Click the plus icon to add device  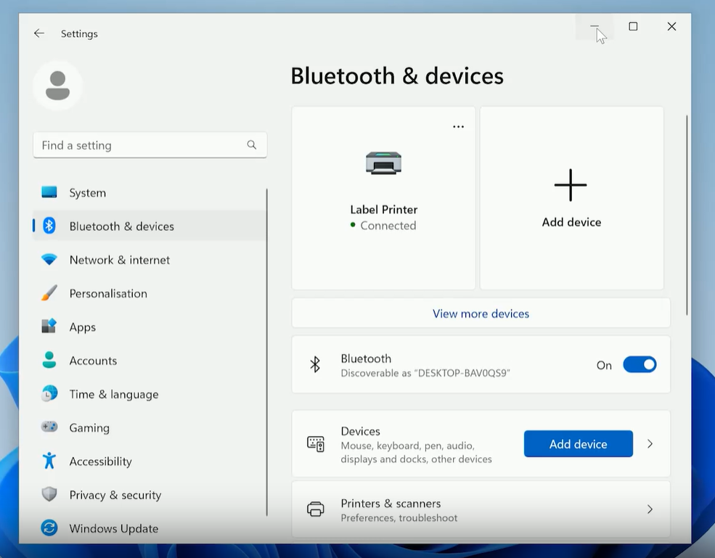pos(571,185)
